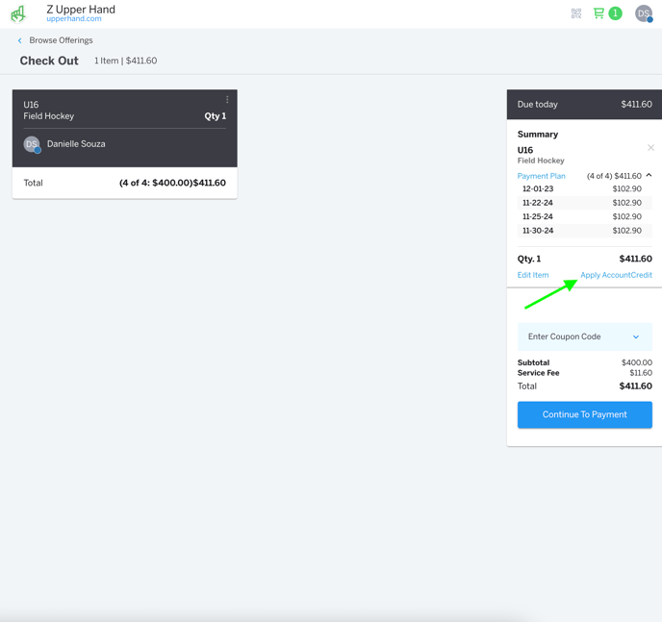Open the DS user avatar menu in header

click(644, 13)
